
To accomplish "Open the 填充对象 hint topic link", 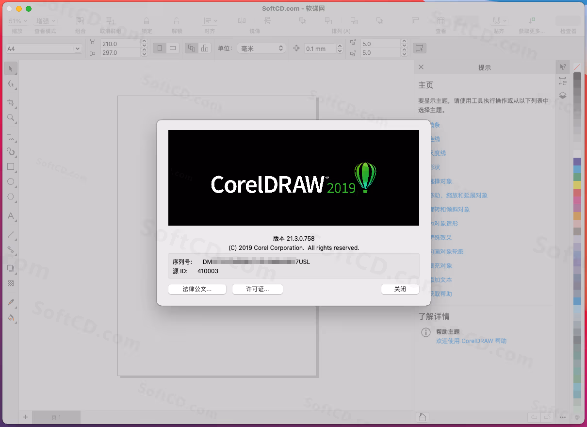I will click(441, 265).
